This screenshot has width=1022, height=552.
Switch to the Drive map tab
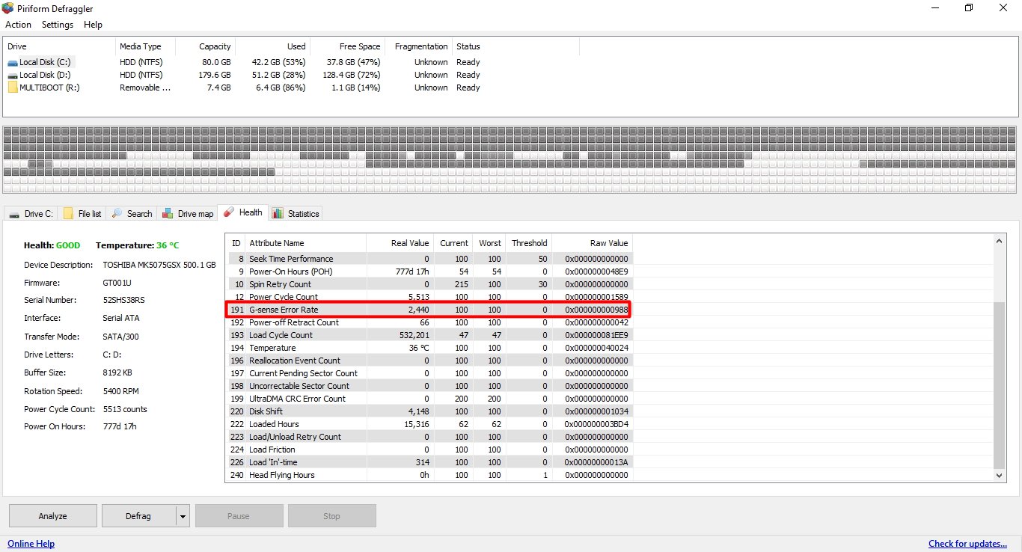(187, 214)
